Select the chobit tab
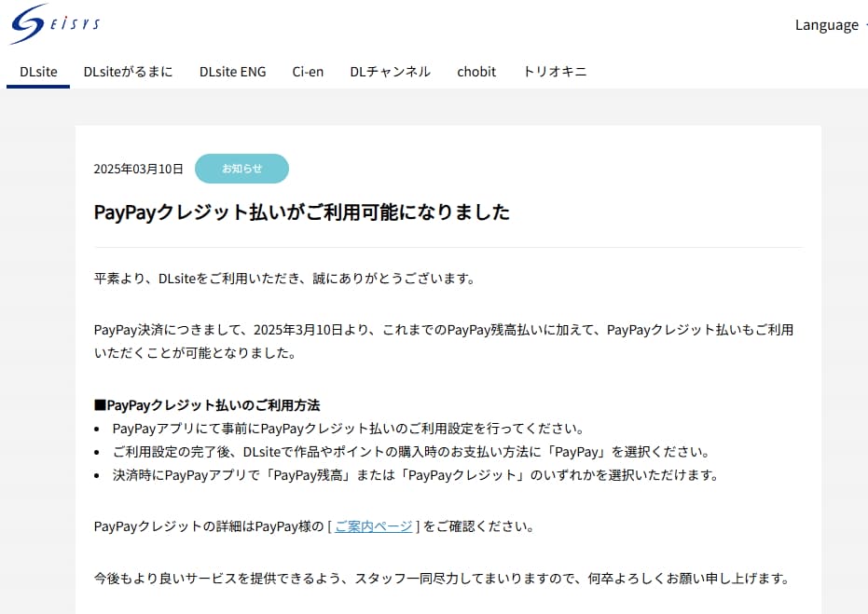This screenshot has width=868, height=614. (476, 72)
